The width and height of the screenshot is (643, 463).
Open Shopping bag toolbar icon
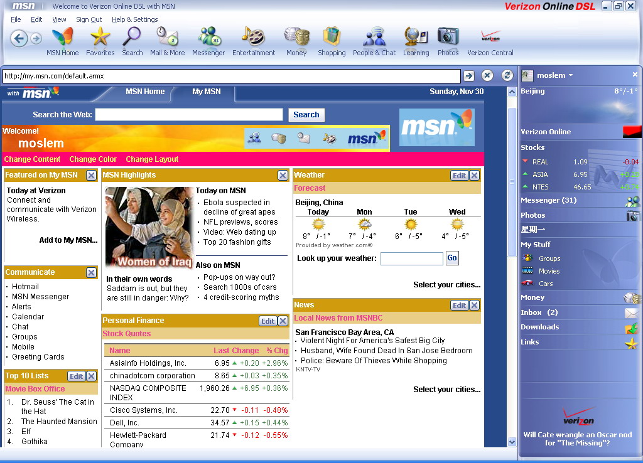[332, 39]
